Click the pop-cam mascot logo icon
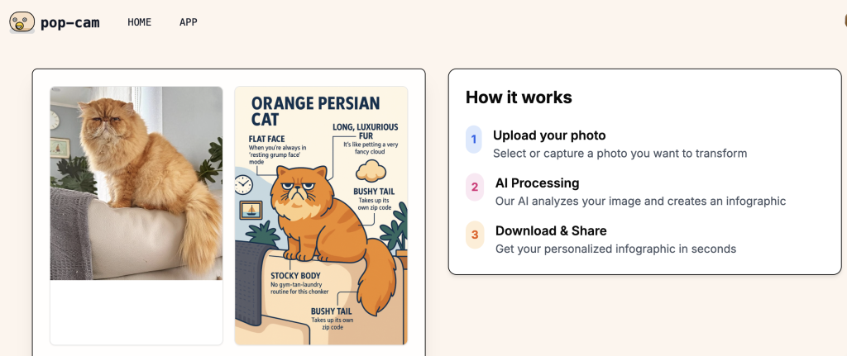The image size is (847, 356). tap(22, 22)
